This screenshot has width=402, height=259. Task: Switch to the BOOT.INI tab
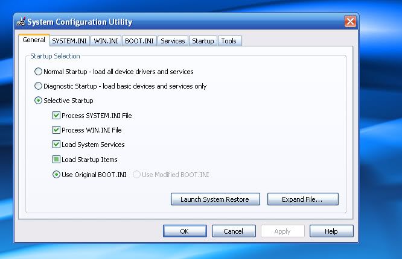click(139, 41)
